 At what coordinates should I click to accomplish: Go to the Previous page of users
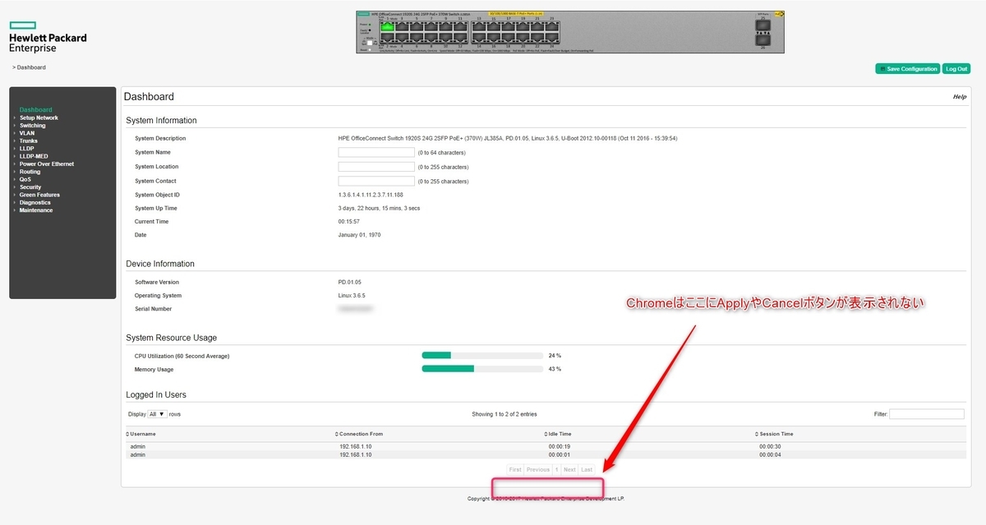point(538,470)
